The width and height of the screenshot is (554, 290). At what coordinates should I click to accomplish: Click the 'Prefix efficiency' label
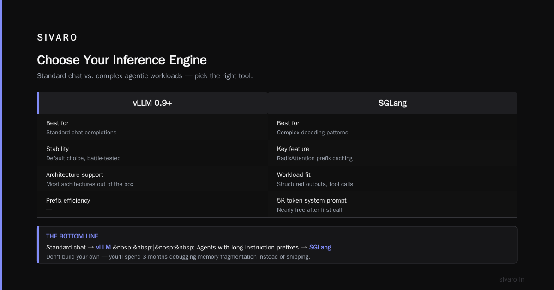[68, 201]
